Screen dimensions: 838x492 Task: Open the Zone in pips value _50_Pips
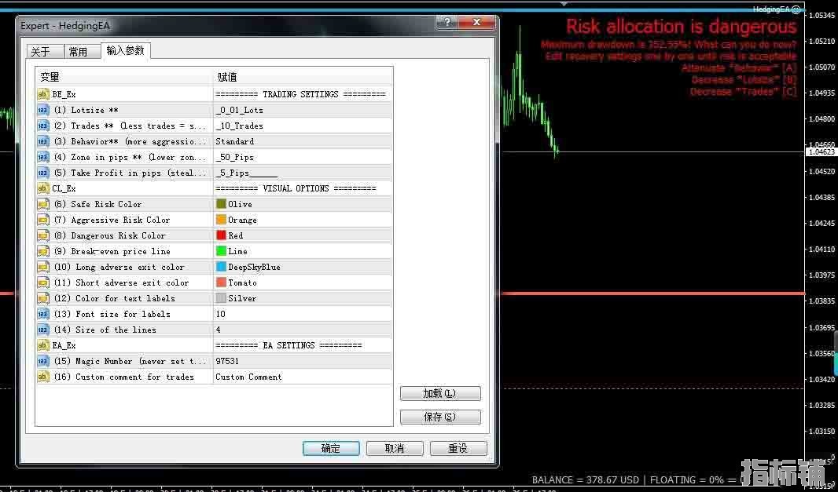click(235, 157)
